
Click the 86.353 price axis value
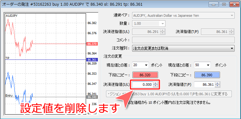tap(92, 74)
